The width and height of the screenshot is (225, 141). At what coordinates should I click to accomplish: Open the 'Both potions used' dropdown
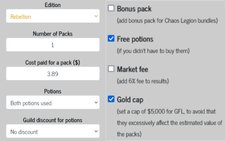(53, 102)
